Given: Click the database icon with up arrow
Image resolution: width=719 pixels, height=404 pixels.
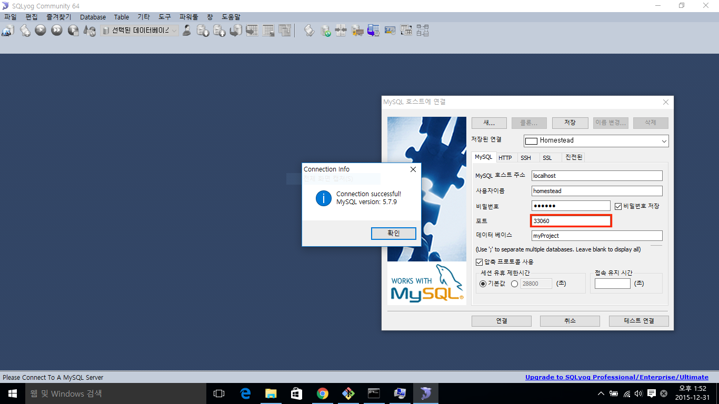Looking at the screenshot, I should [x=219, y=31].
